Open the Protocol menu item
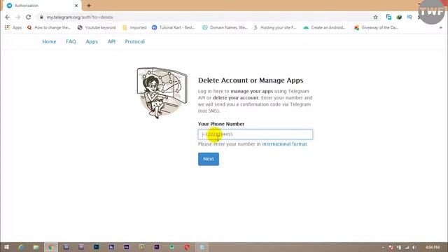This screenshot has width=448, height=252. click(x=135, y=41)
